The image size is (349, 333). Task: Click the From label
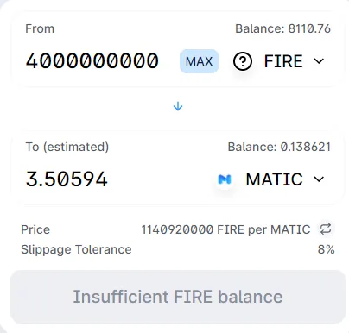coord(40,28)
